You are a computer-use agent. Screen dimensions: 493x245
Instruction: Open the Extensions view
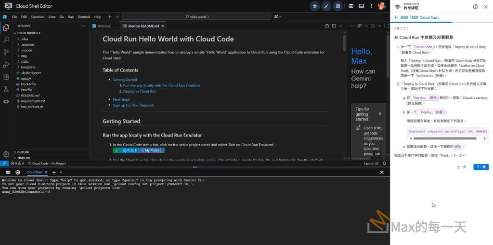[6, 77]
